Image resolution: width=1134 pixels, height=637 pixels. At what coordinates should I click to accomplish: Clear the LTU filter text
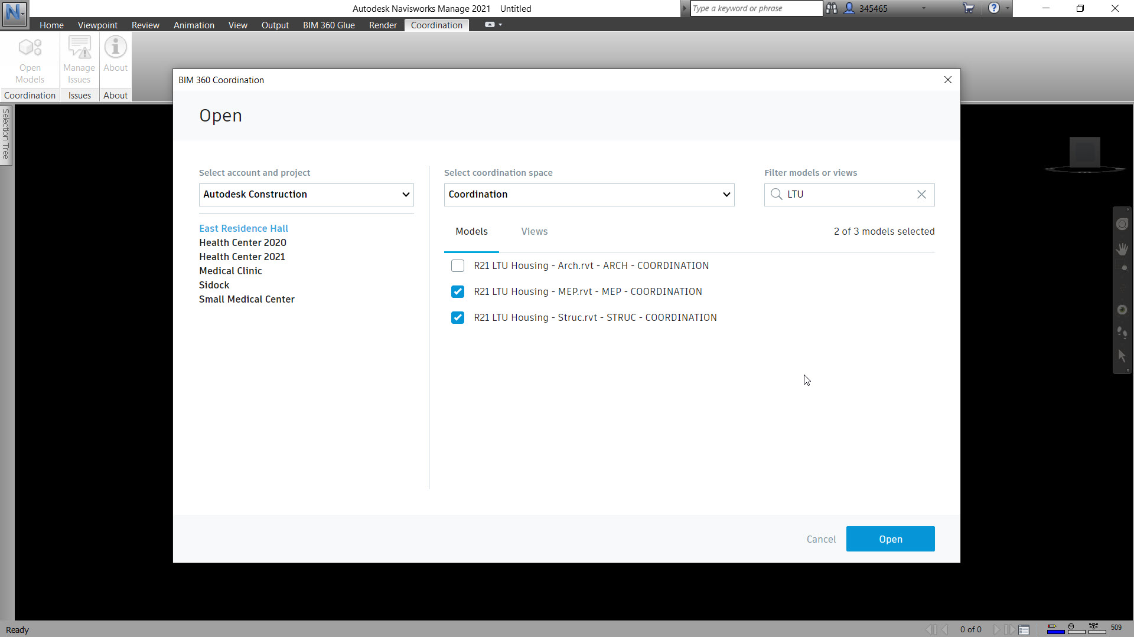coord(921,194)
